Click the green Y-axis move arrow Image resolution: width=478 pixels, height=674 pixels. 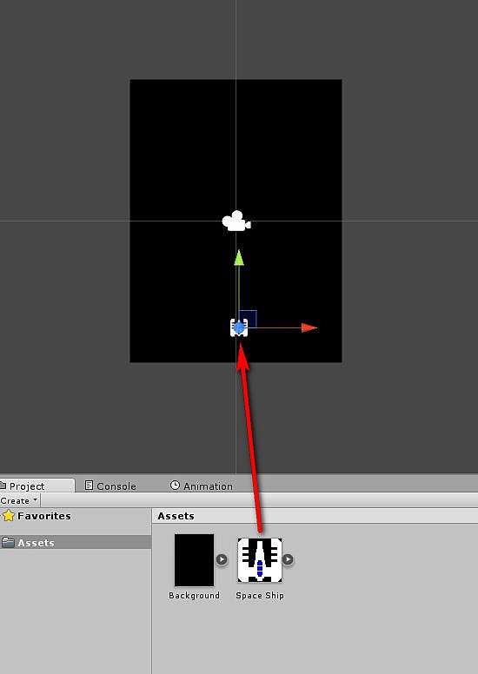point(239,258)
